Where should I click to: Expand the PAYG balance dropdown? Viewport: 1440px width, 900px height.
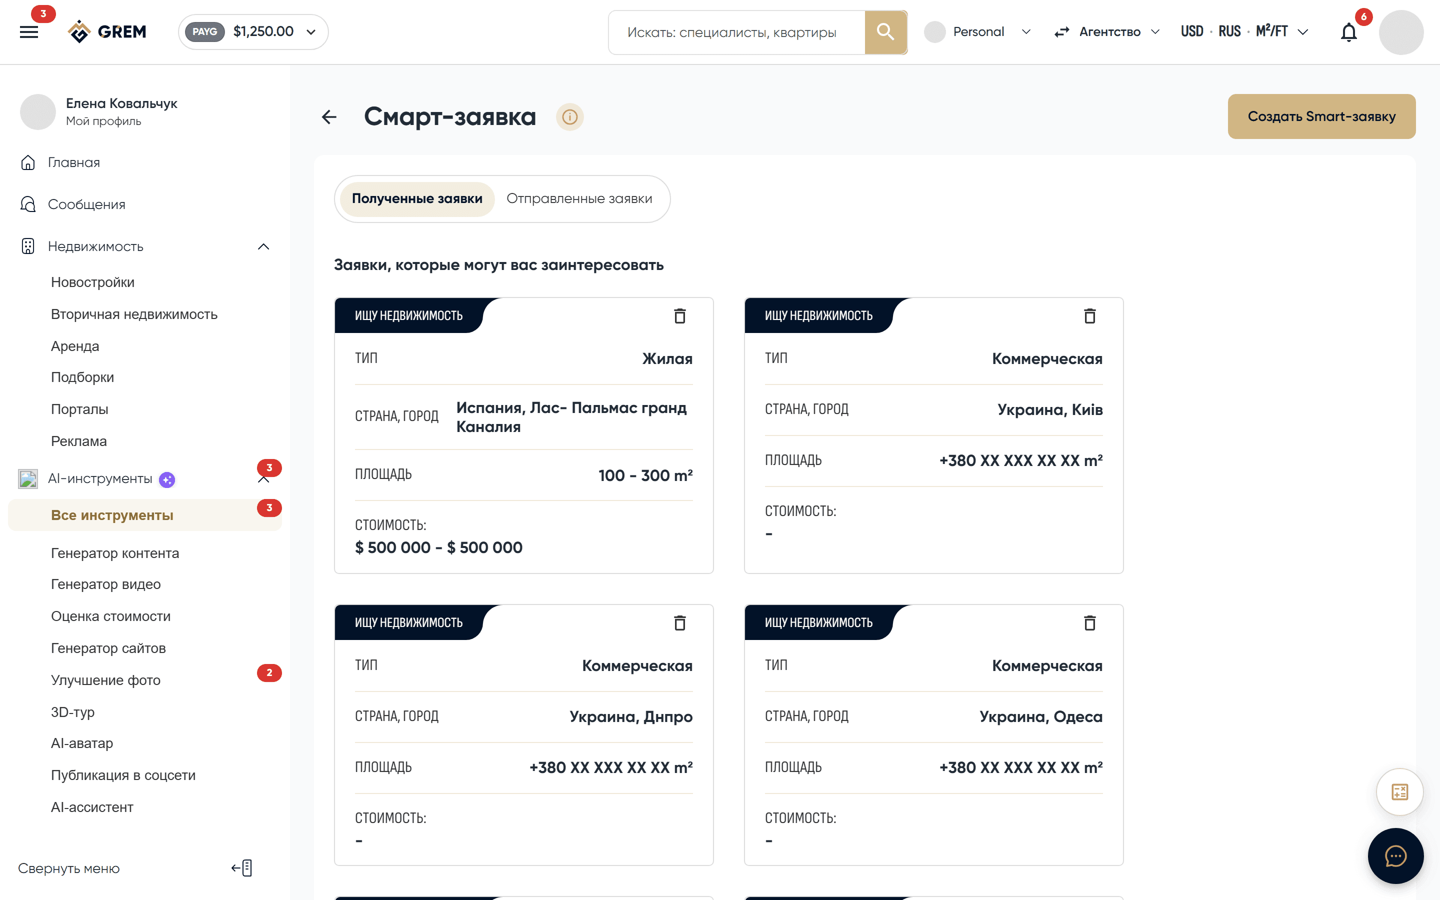[x=253, y=31]
